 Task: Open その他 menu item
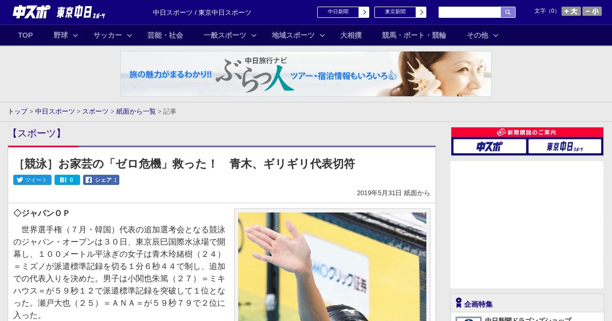[477, 35]
